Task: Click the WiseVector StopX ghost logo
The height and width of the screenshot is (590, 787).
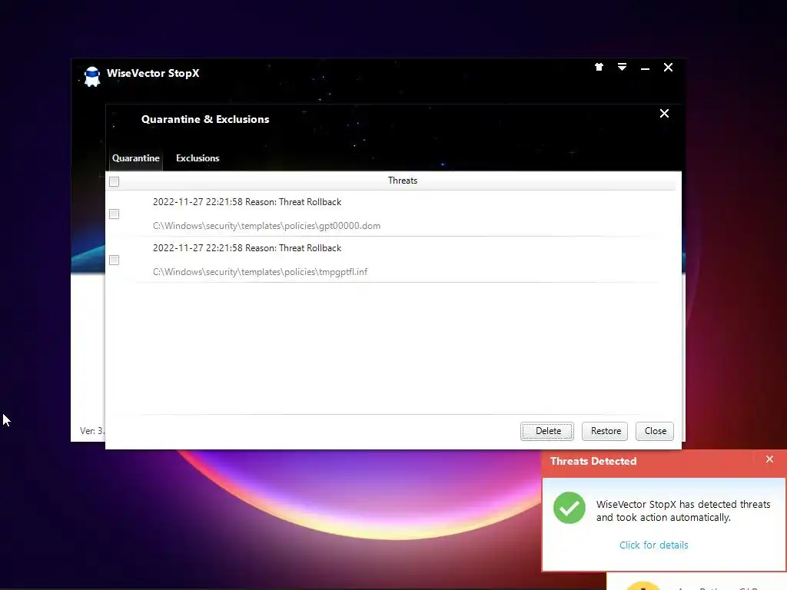Action: pos(92,76)
